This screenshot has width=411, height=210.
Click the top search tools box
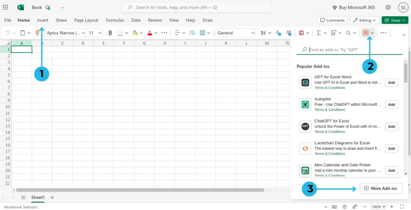click(x=197, y=7)
